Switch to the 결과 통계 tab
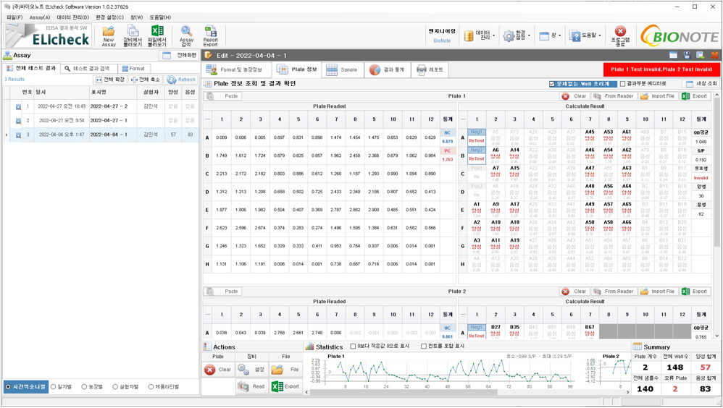723x408 pixels. pyautogui.click(x=386, y=70)
